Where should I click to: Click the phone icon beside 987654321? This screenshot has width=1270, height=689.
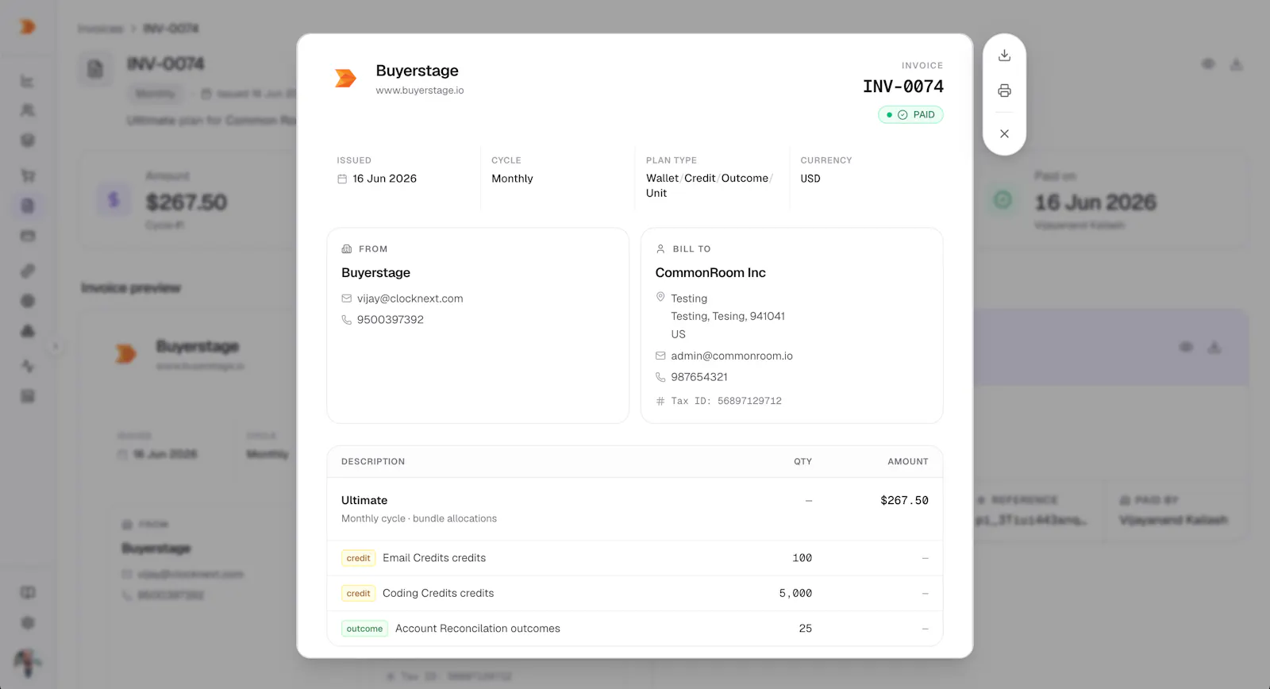[x=660, y=377]
